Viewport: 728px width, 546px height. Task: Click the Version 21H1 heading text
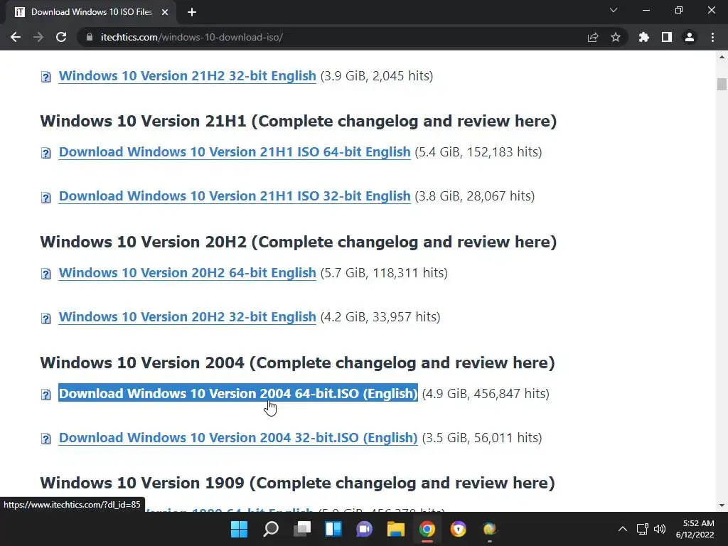click(x=298, y=121)
